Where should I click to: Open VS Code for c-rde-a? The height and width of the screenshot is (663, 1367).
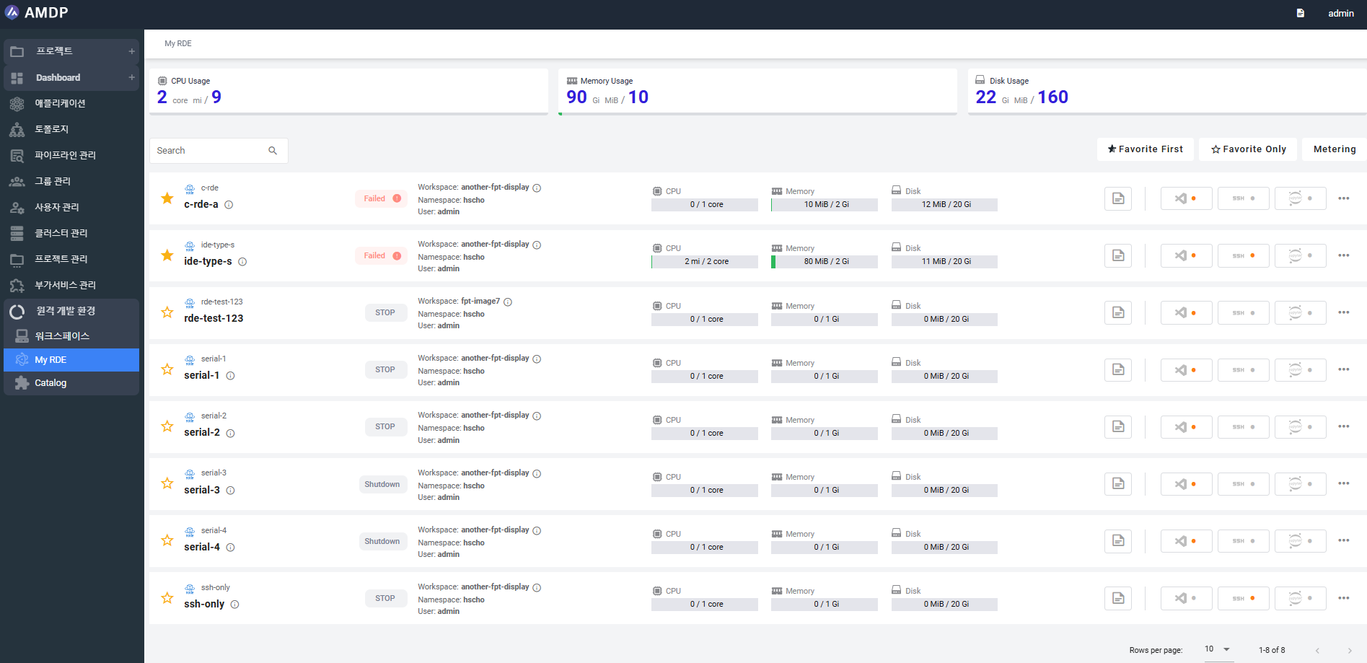(x=1186, y=198)
